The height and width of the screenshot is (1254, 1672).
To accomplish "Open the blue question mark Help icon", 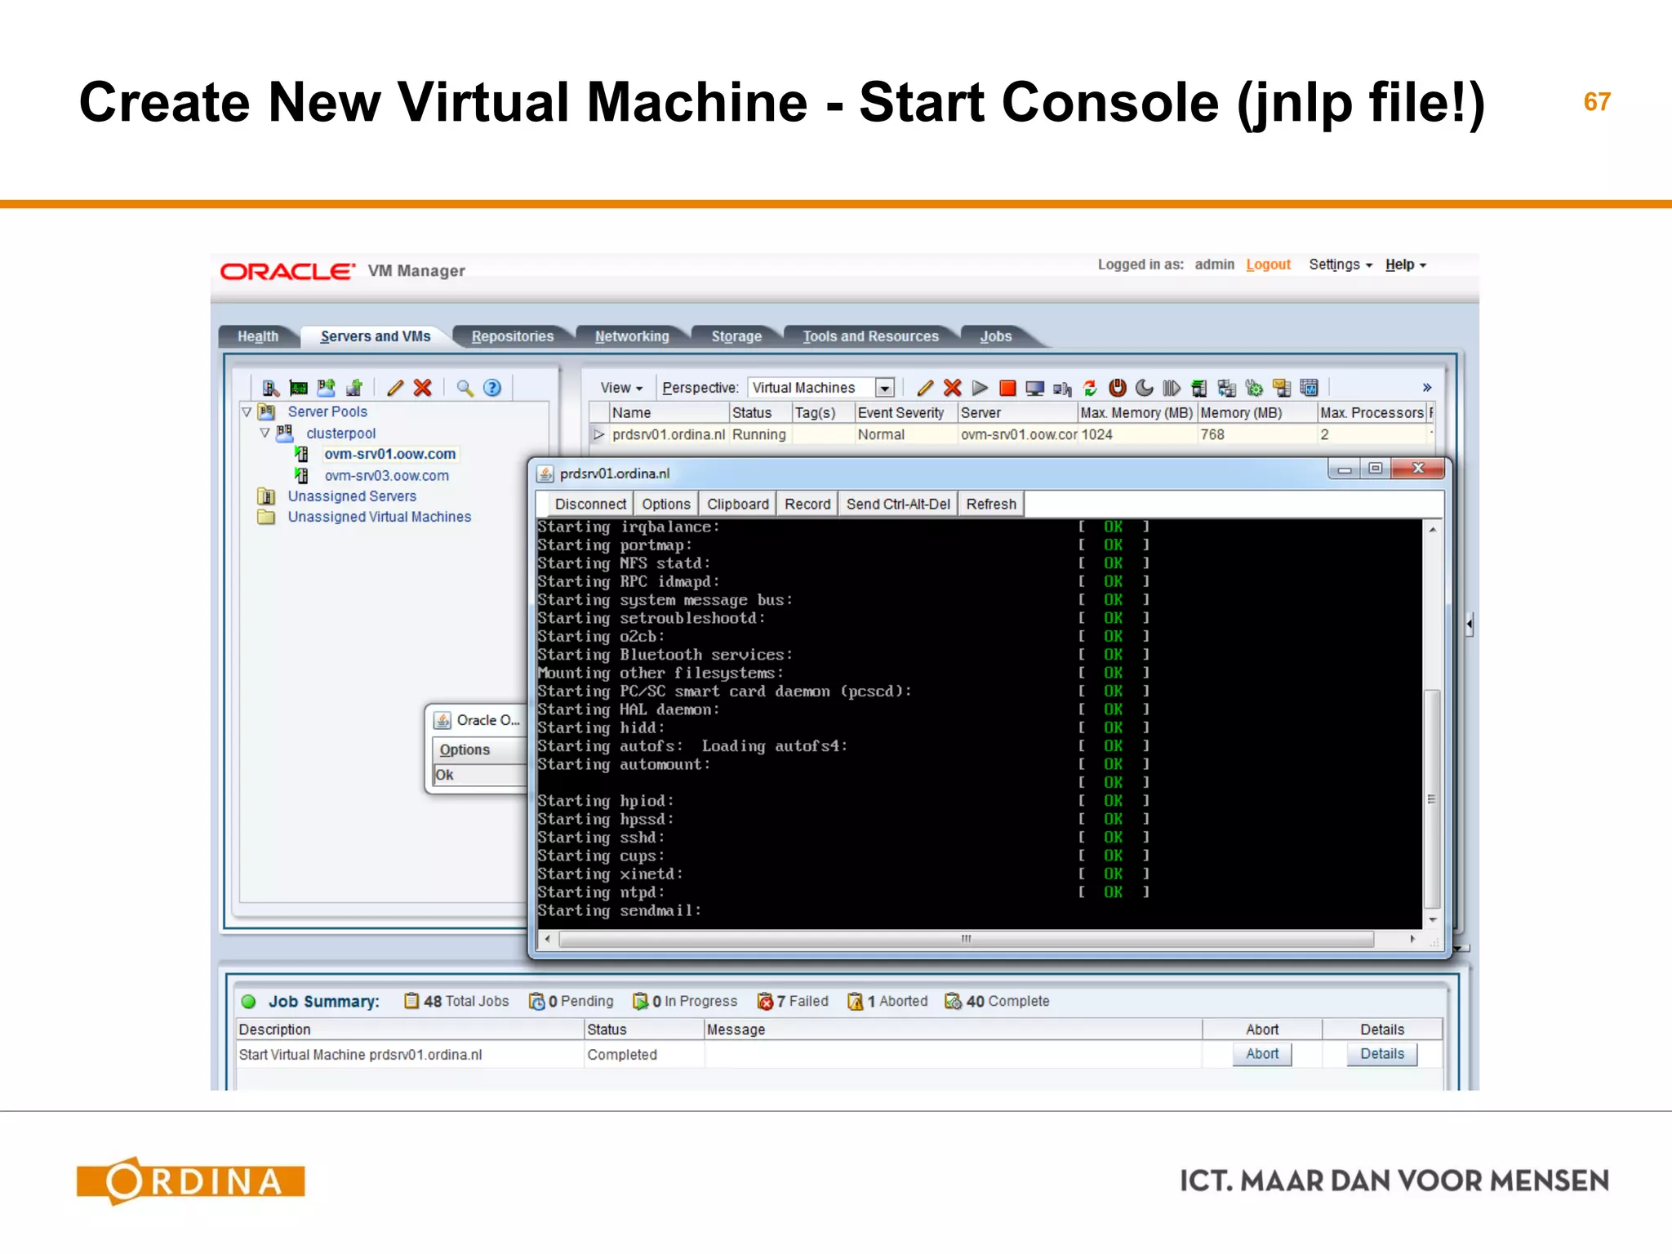I will tap(492, 388).
